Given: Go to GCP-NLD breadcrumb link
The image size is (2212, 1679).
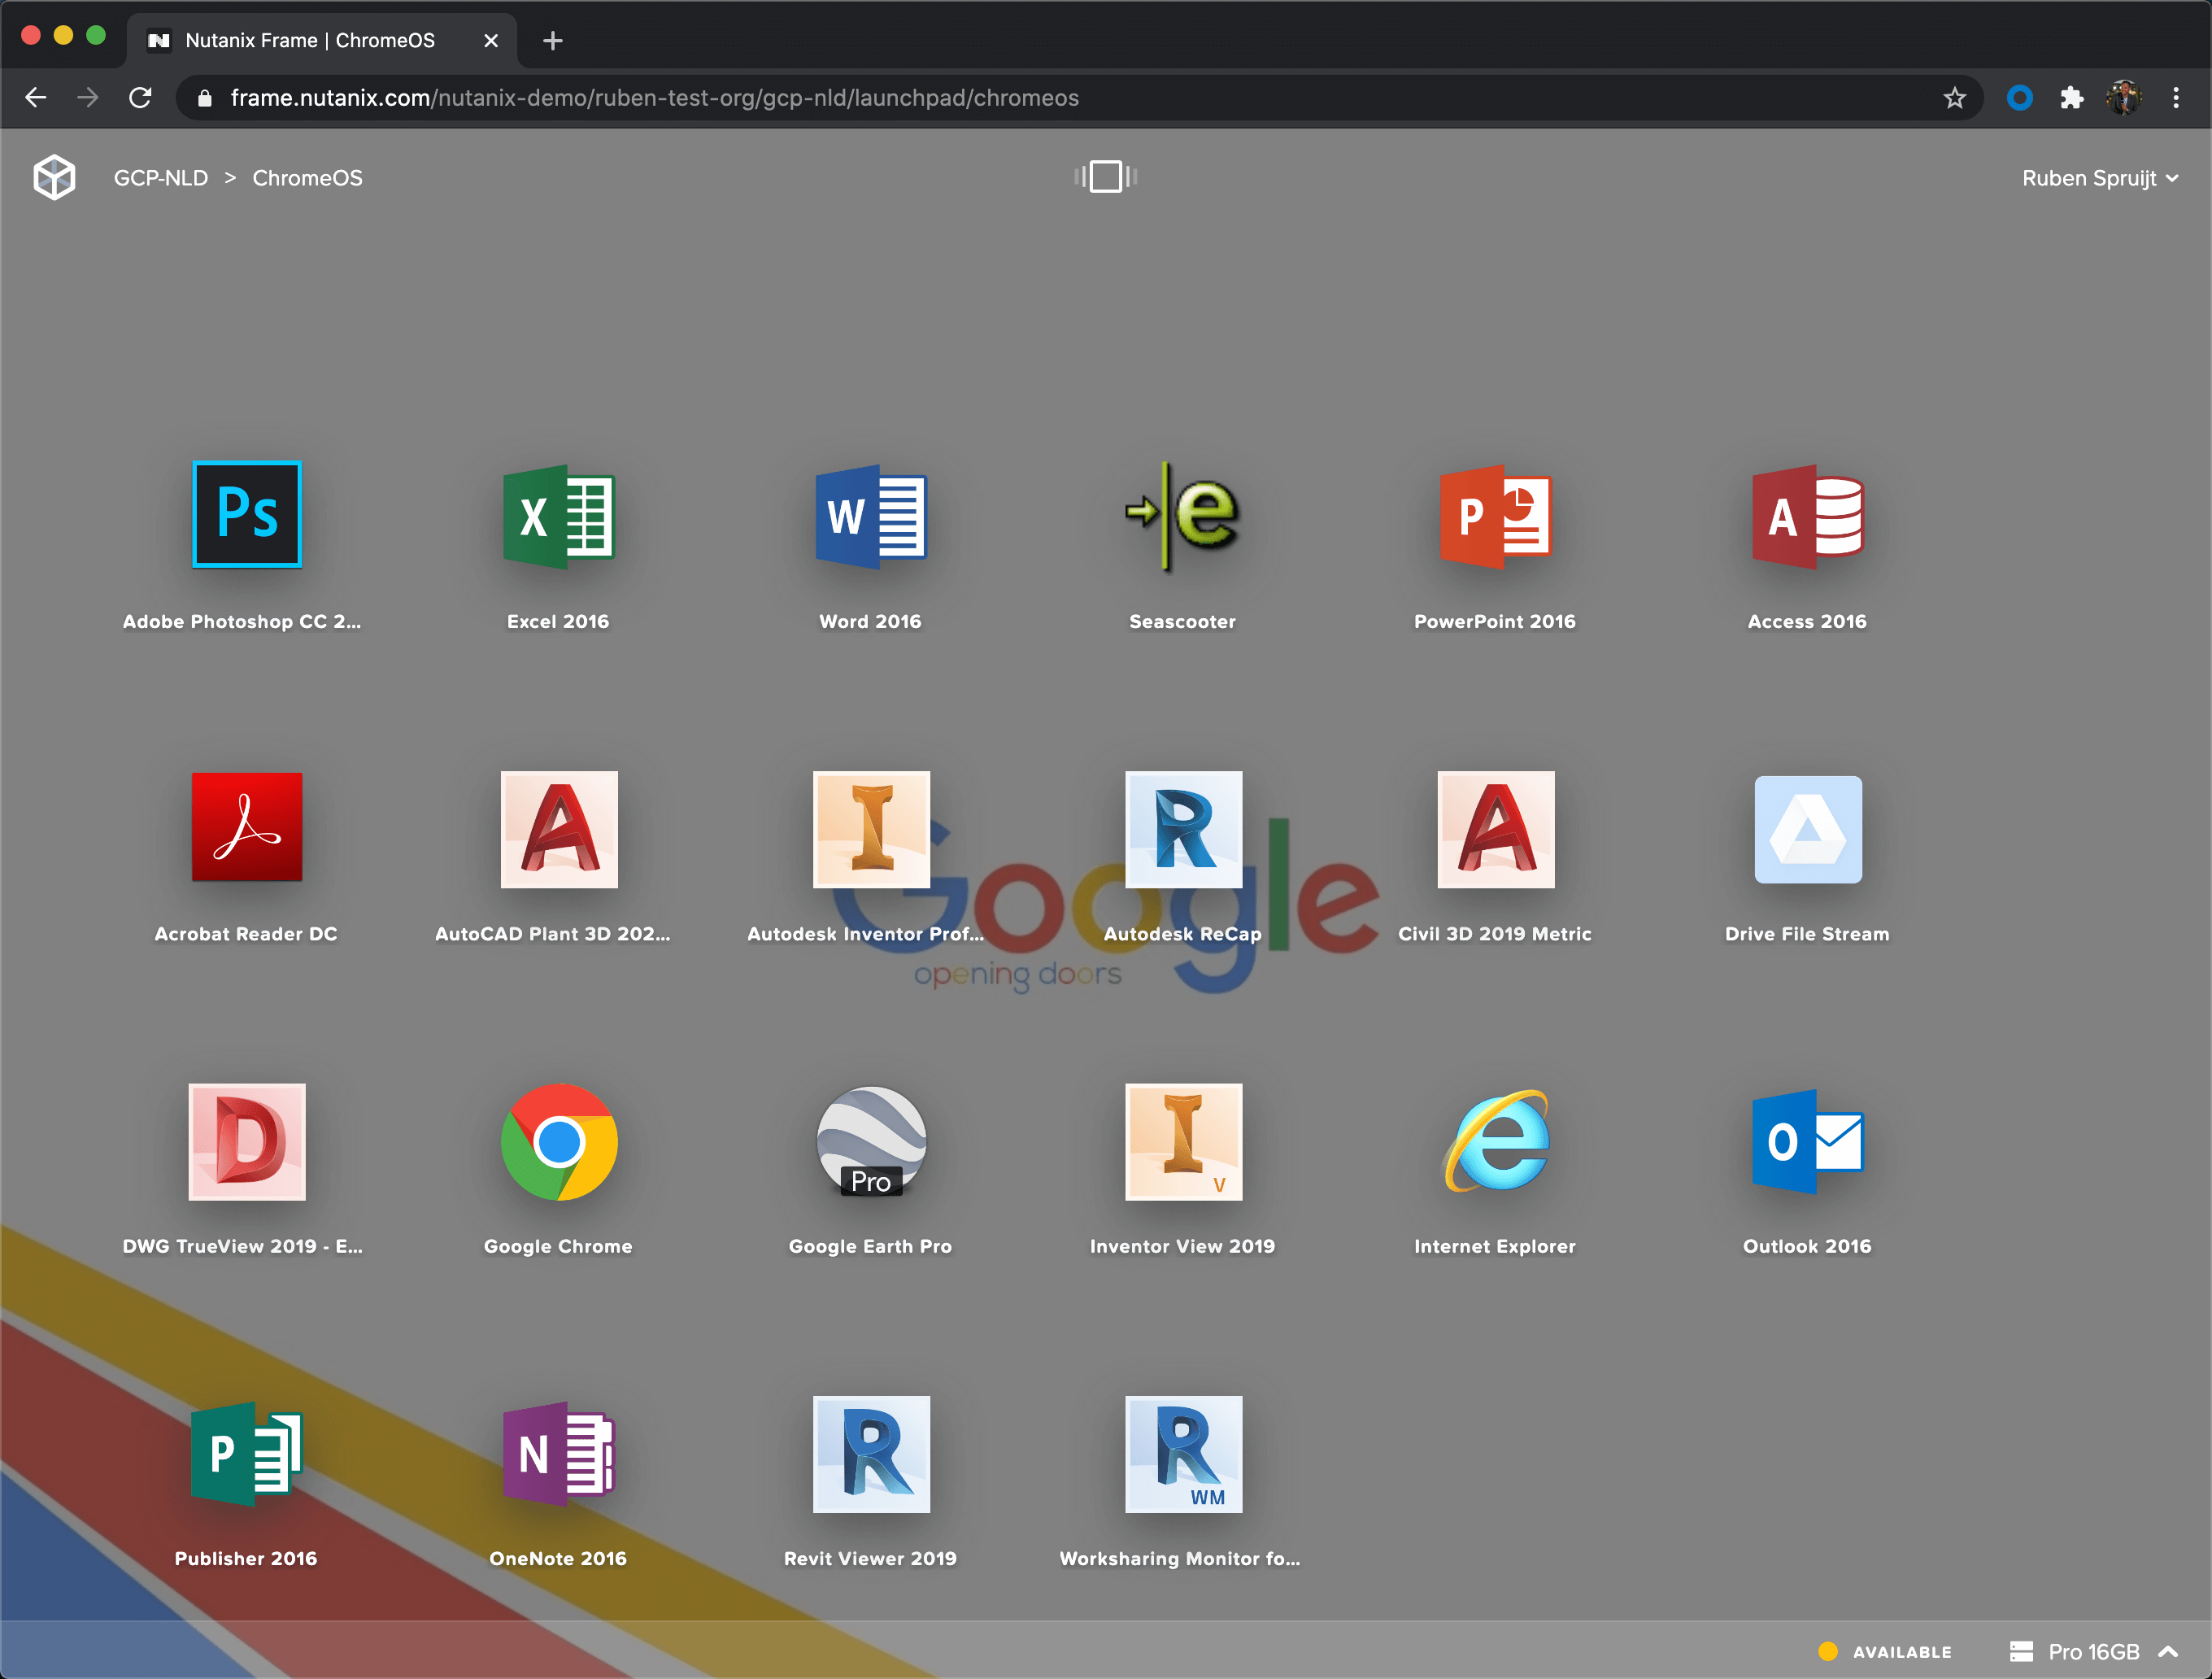Looking at the screenshot, I should [x=160, y=178].
